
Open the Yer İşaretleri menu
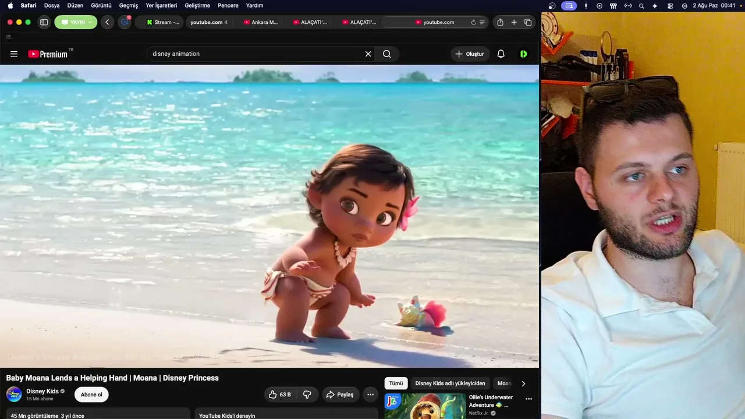[161, 5]
